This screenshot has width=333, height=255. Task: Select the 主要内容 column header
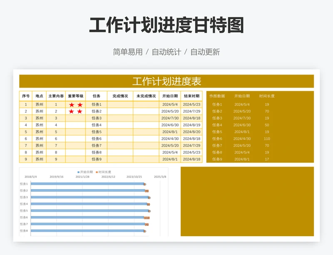click(56, 96)
